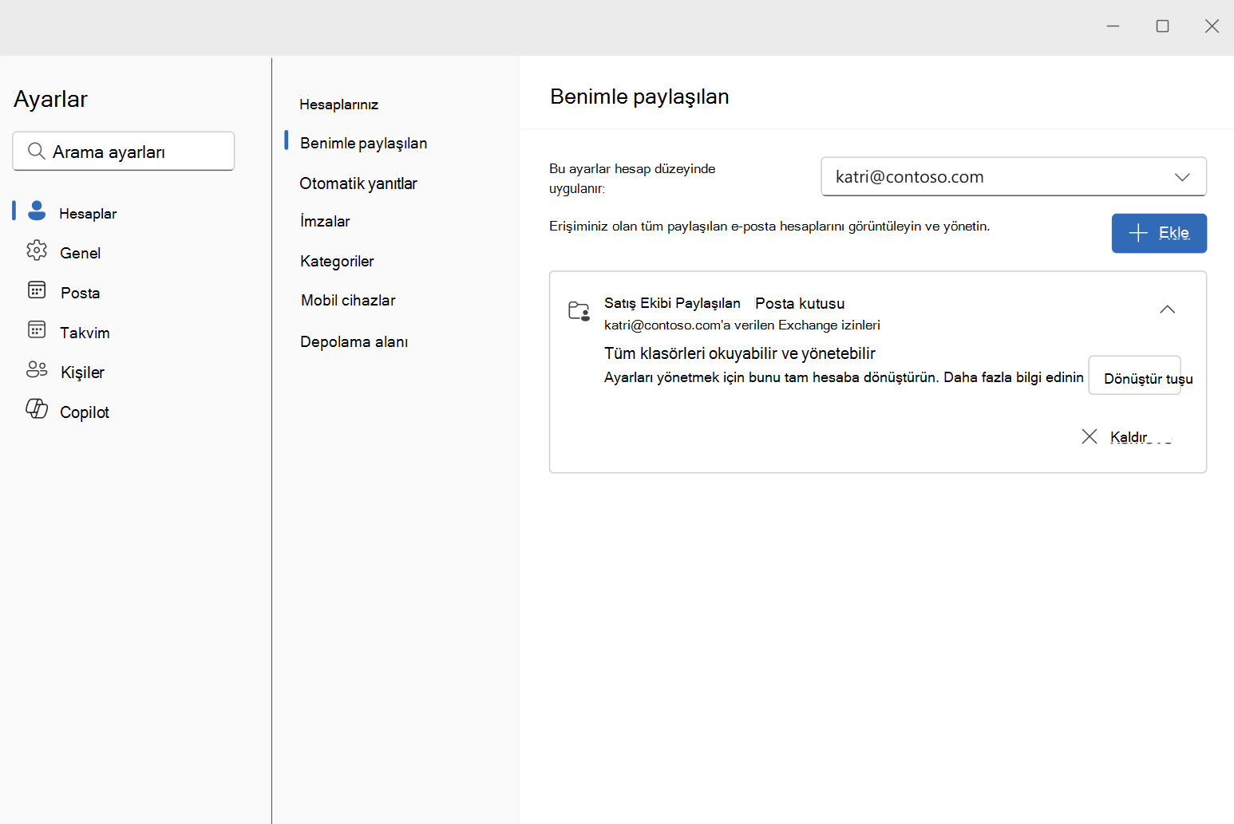Screen dimensions: 1234x824
Task: Open Depolama alanı page
Action: coord(354,341)
